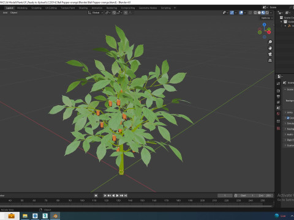Switch to the Geometry Nodes workspace tab
294x220 pixels.
click(148, 8)
